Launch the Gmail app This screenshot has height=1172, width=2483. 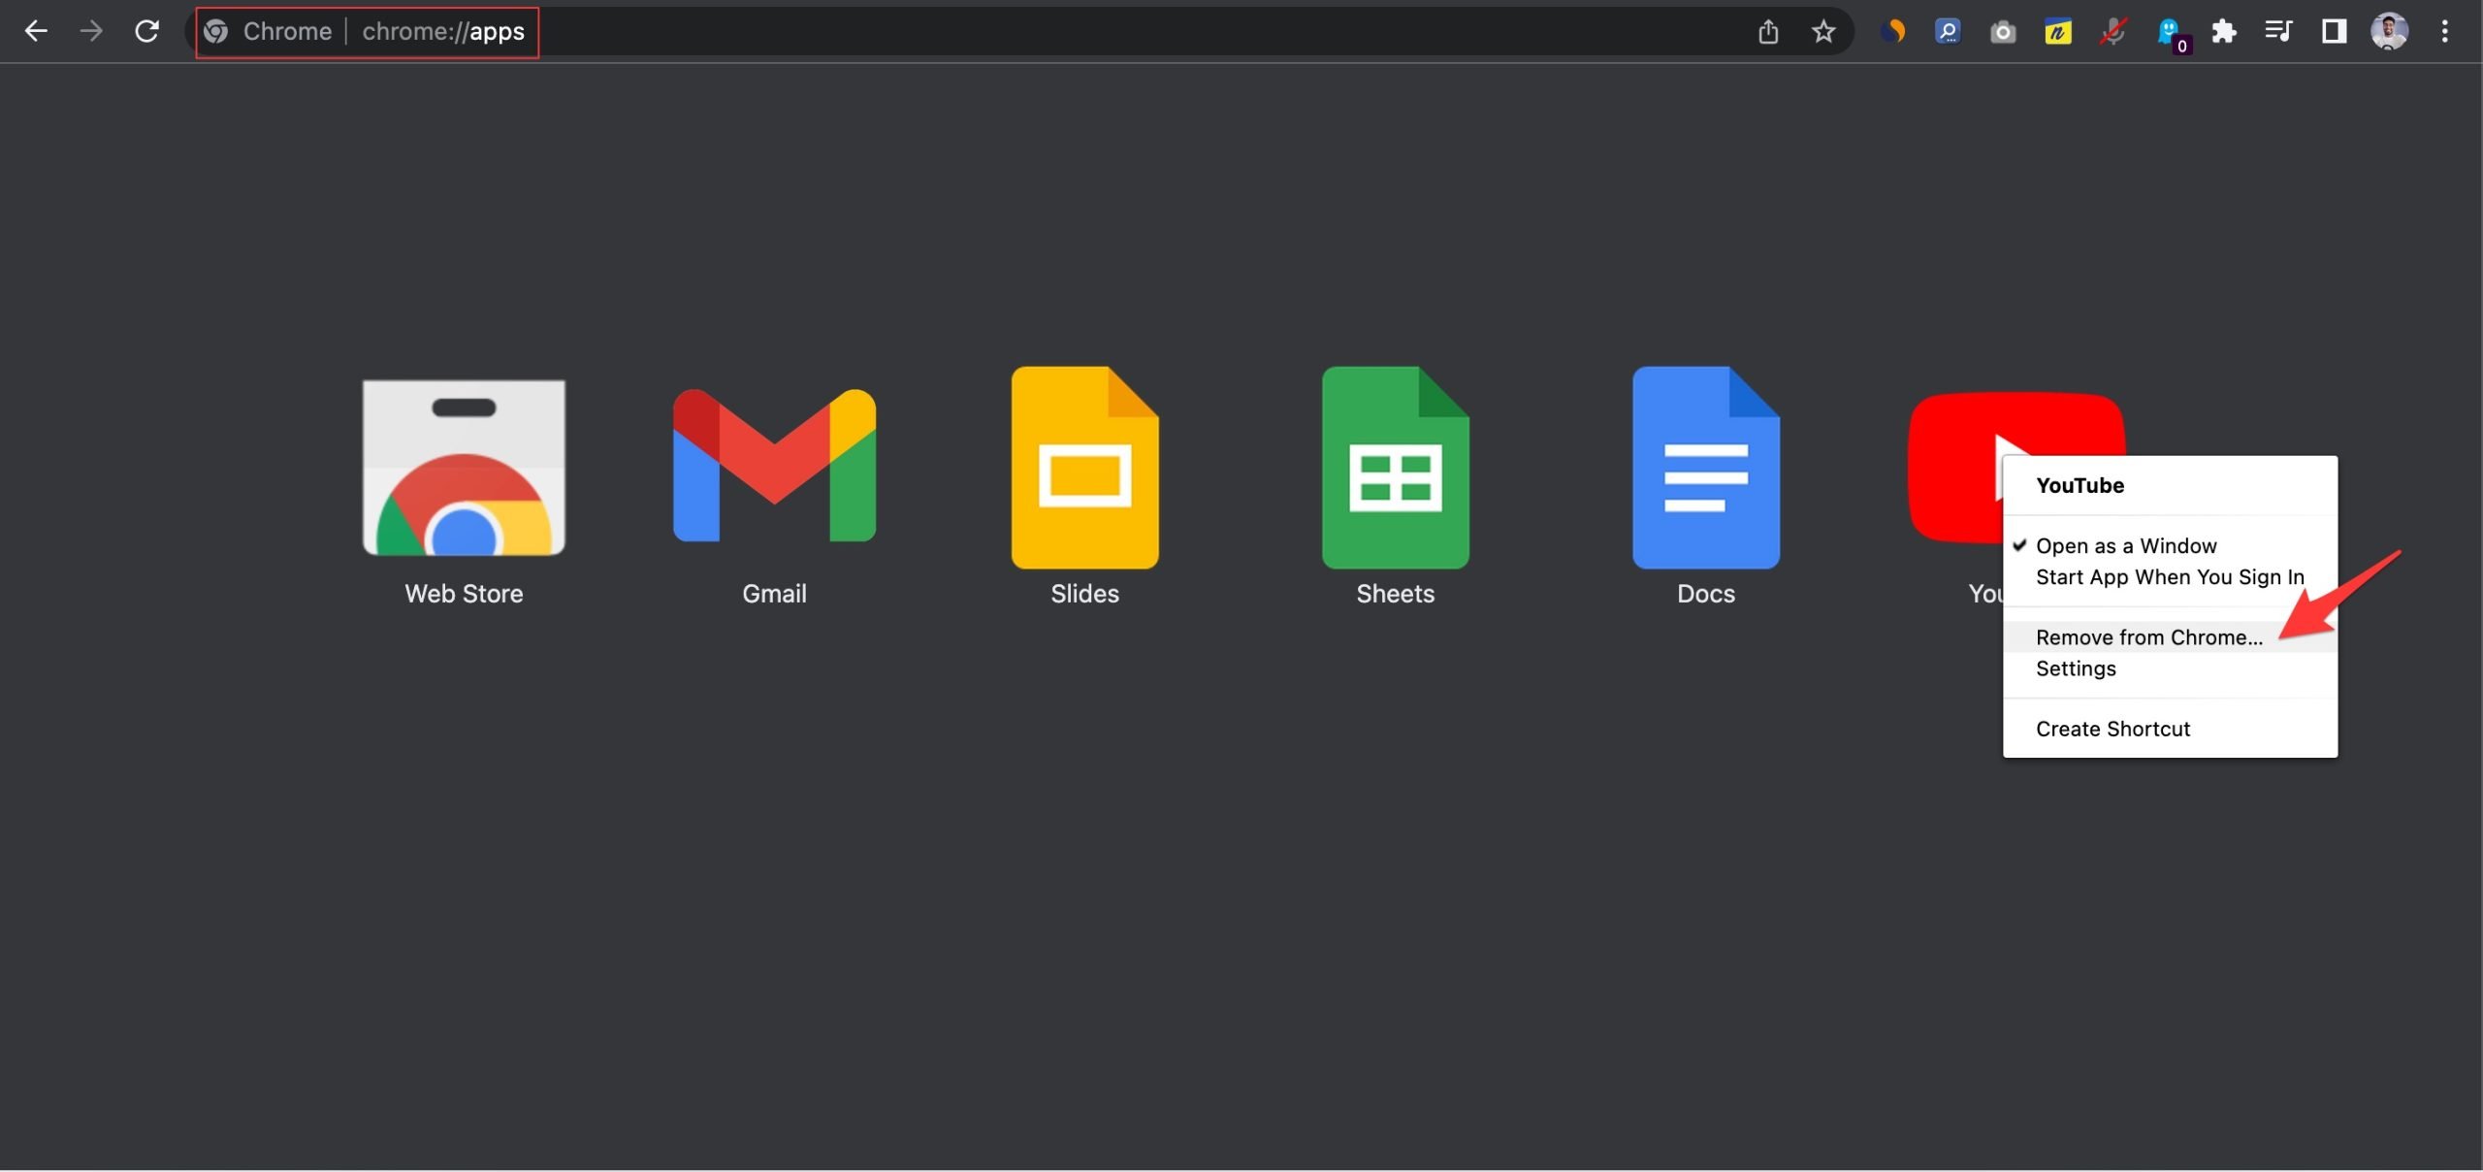[x=774, y=465]
